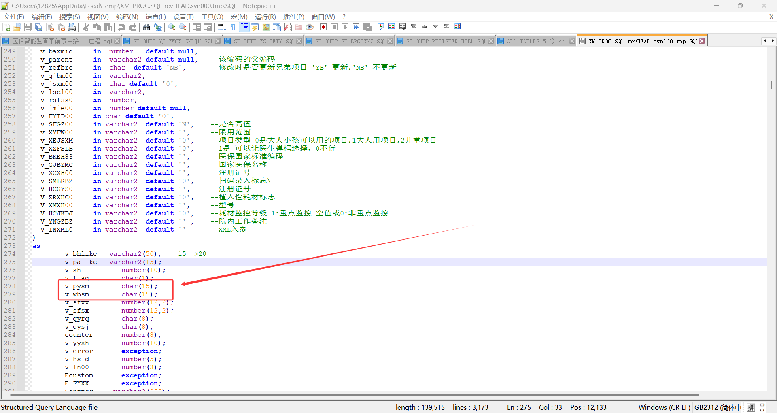
Task: Open the 视图(V) menu
Action: click(x=98, y=17)
